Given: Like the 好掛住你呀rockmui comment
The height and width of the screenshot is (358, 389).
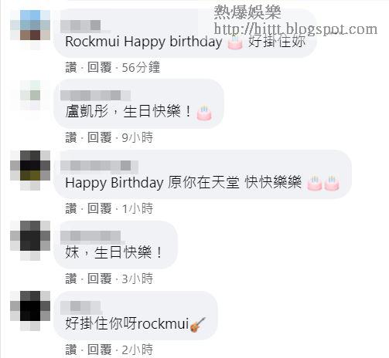Looking at the screenshot, I should click(x=71, y=350).
